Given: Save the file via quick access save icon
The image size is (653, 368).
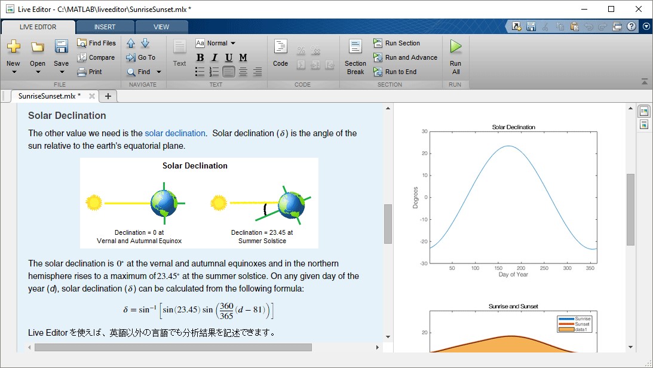Looking at the screenshot, I should point(531,26).
